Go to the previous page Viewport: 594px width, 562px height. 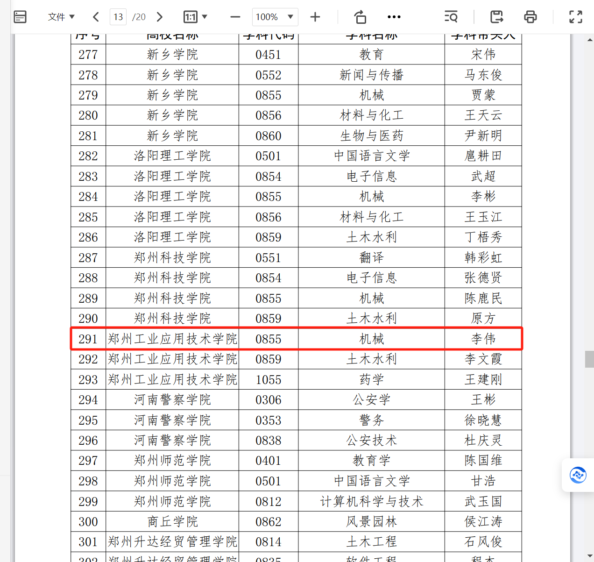[96, 17]
